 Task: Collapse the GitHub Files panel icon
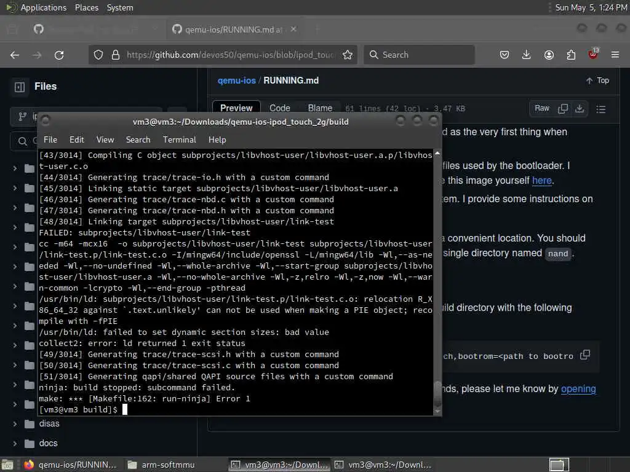point(20,87)
